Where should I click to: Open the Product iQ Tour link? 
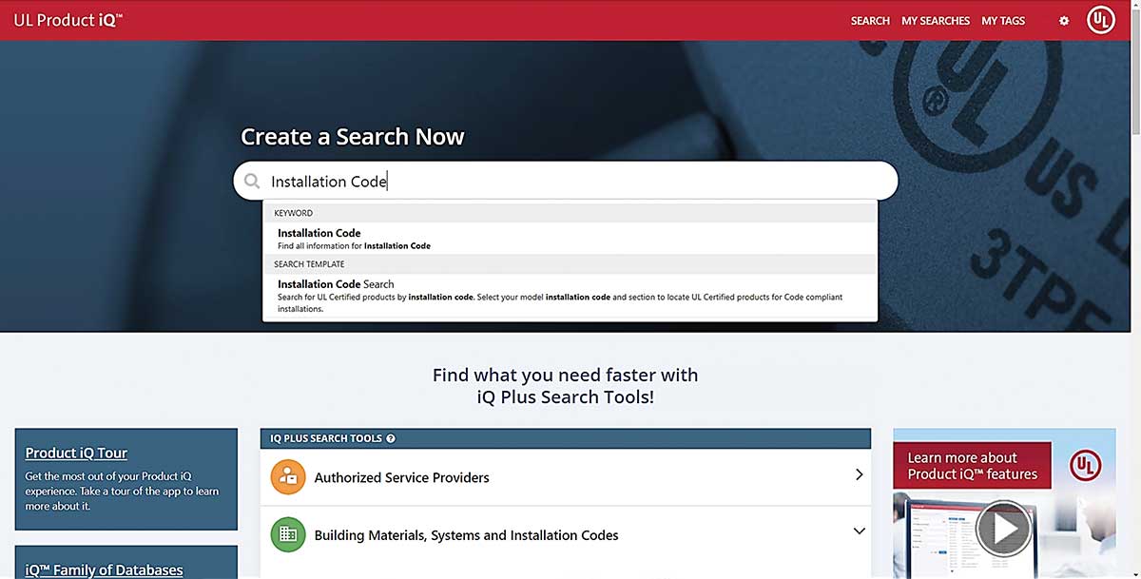[76, 454]
